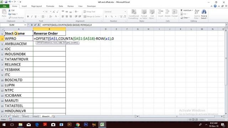Open Sort & Filter menu

[197, 14]
